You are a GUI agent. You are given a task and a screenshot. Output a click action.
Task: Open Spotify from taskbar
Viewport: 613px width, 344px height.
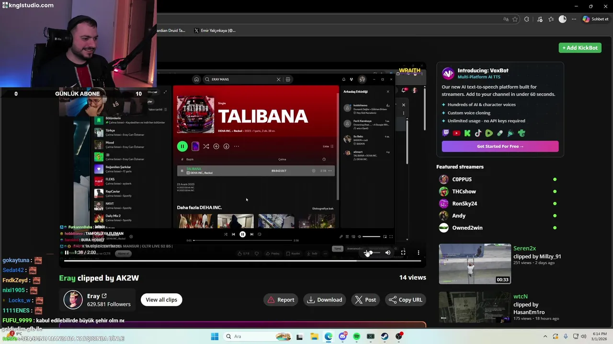click(357, 336)
